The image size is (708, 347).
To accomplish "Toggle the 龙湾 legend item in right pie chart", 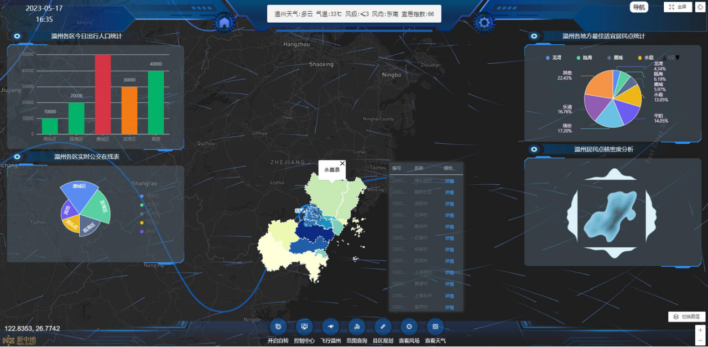I will tap(553, 58).
